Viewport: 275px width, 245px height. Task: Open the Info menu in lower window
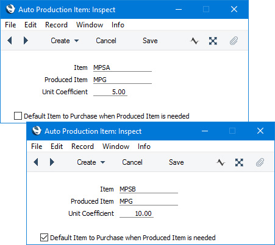144,147
